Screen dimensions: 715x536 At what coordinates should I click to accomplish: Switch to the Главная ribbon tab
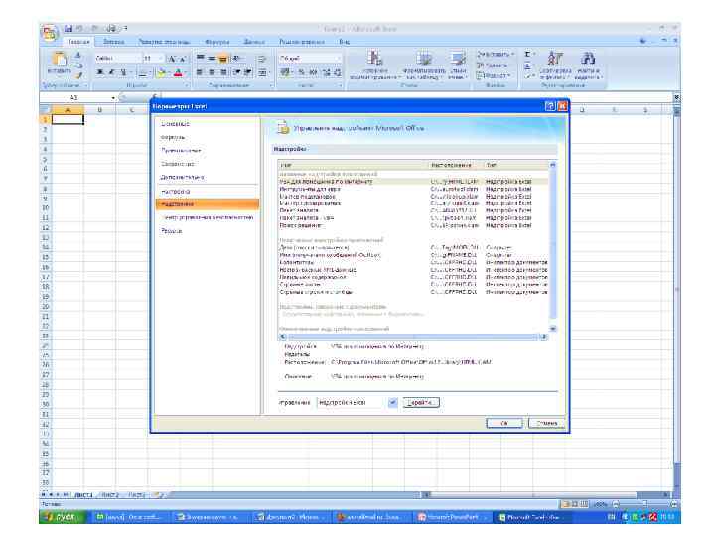[x=78, y=42]
